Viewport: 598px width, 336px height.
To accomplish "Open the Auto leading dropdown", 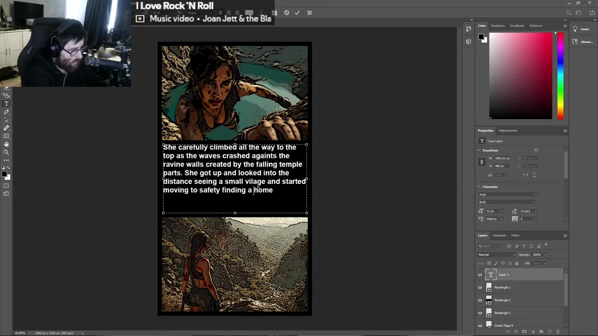I will click(535, 211).
